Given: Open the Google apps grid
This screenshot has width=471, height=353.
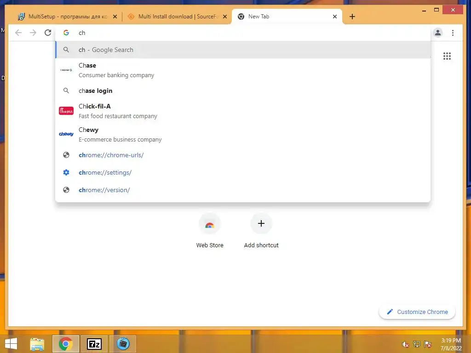Looking at the screenshot, I should (447, 56).
